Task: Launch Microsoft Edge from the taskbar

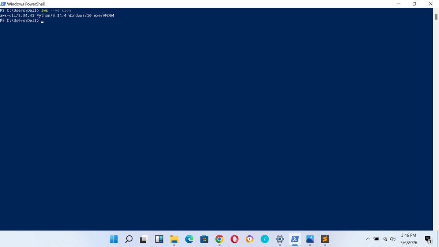Action: coord(189,239)
